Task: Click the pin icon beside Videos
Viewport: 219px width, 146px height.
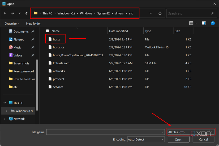Action: coord(33,55)
